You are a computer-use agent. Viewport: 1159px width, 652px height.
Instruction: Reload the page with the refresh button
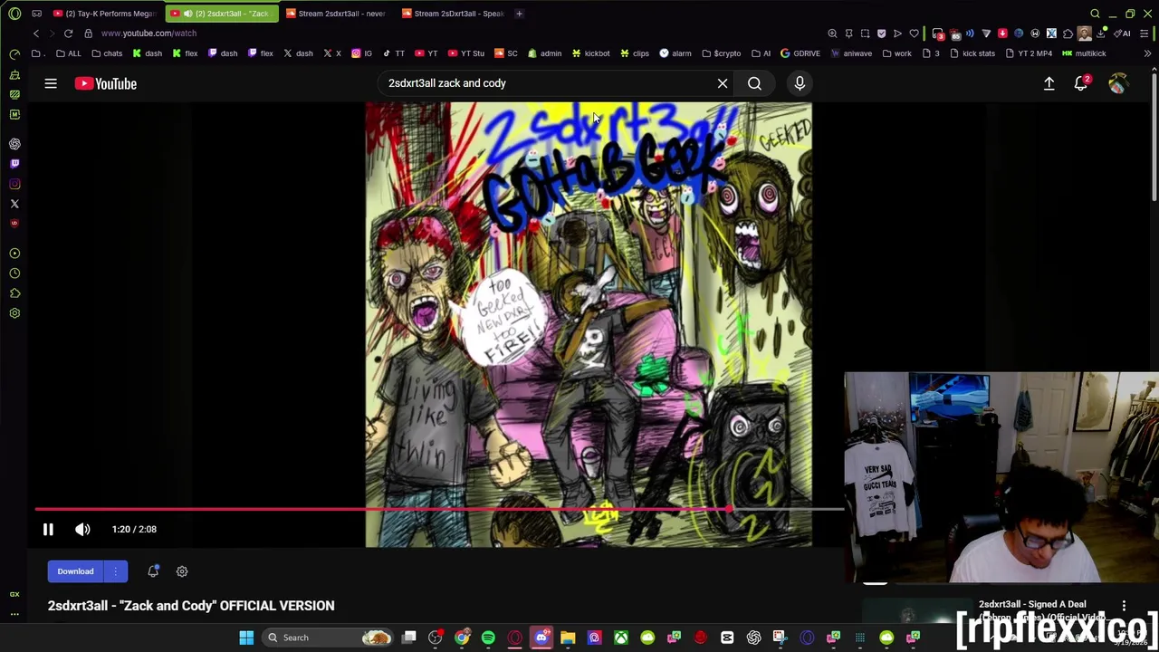[68, 34]
